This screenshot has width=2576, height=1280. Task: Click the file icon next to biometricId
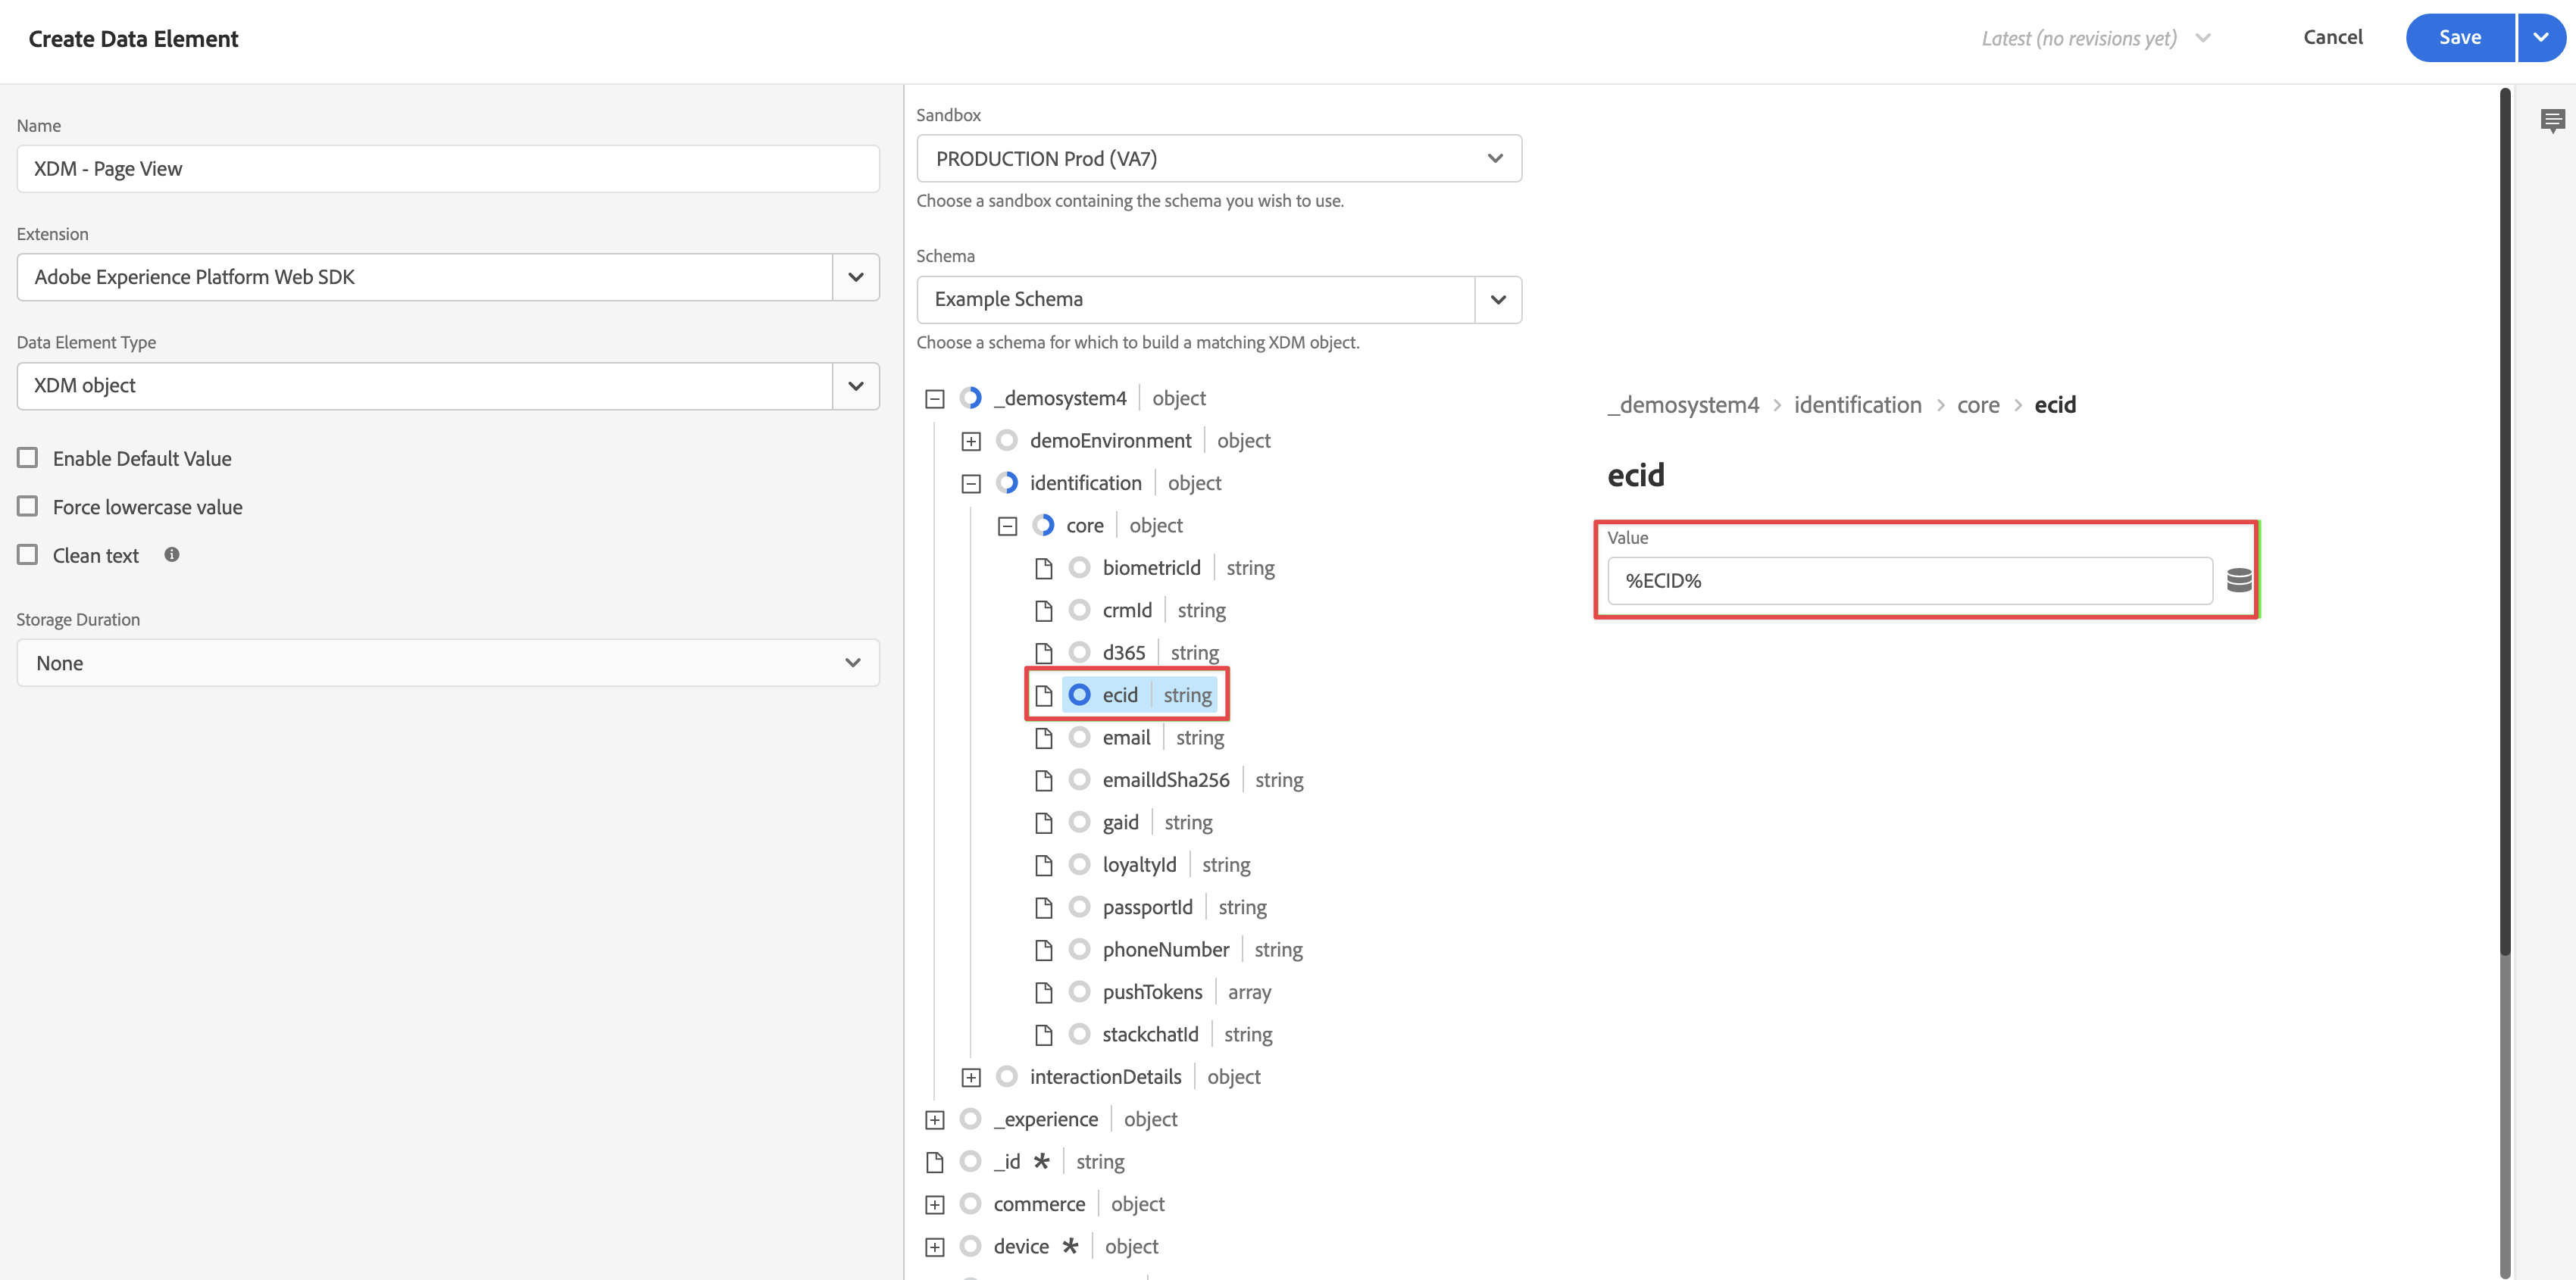[1043, 568]
